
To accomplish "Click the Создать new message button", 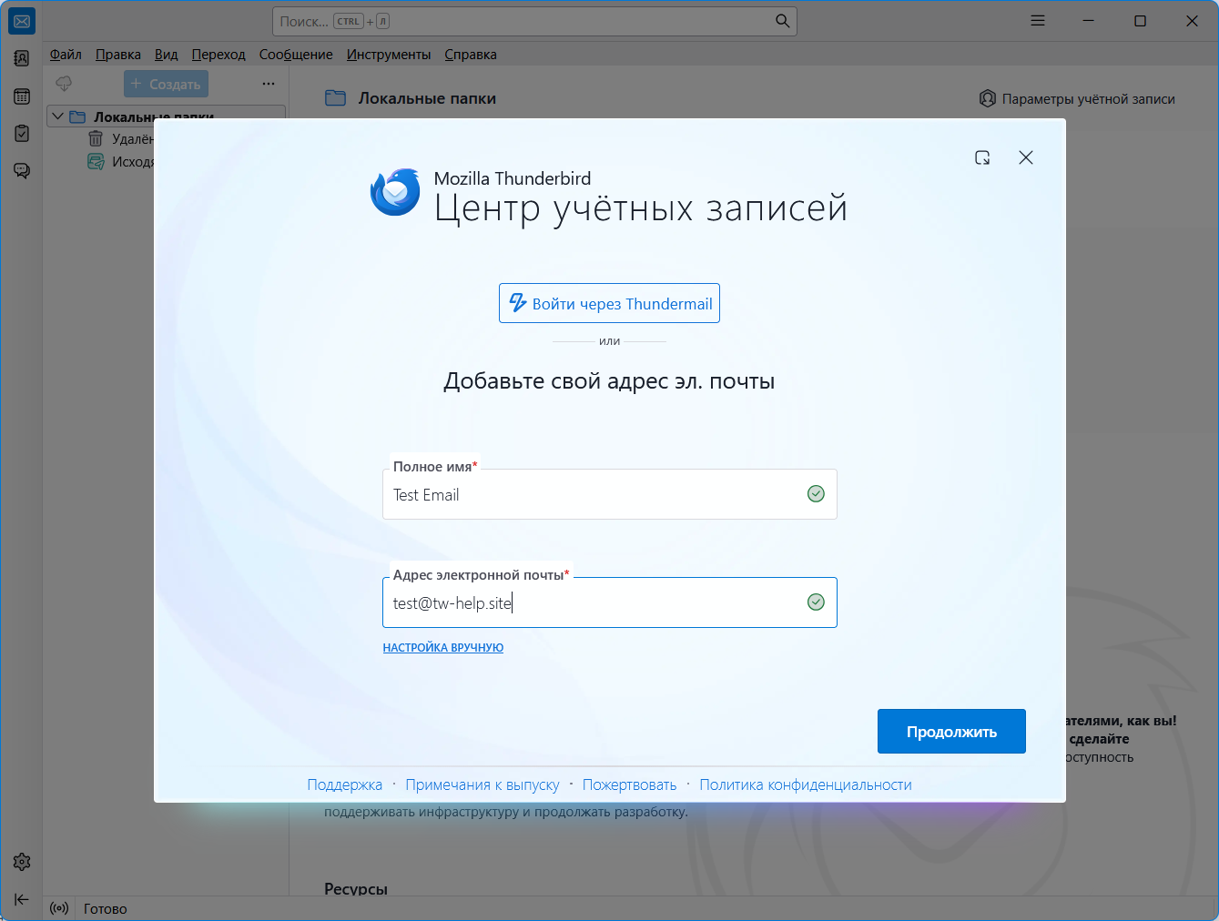I will pos(166,84).
